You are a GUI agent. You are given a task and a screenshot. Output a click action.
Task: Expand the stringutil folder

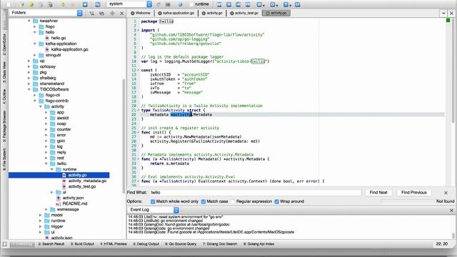[35, 55]
